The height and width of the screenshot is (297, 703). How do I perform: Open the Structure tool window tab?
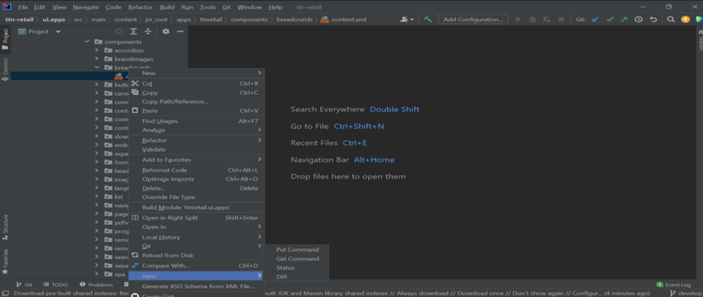[6, 227]
